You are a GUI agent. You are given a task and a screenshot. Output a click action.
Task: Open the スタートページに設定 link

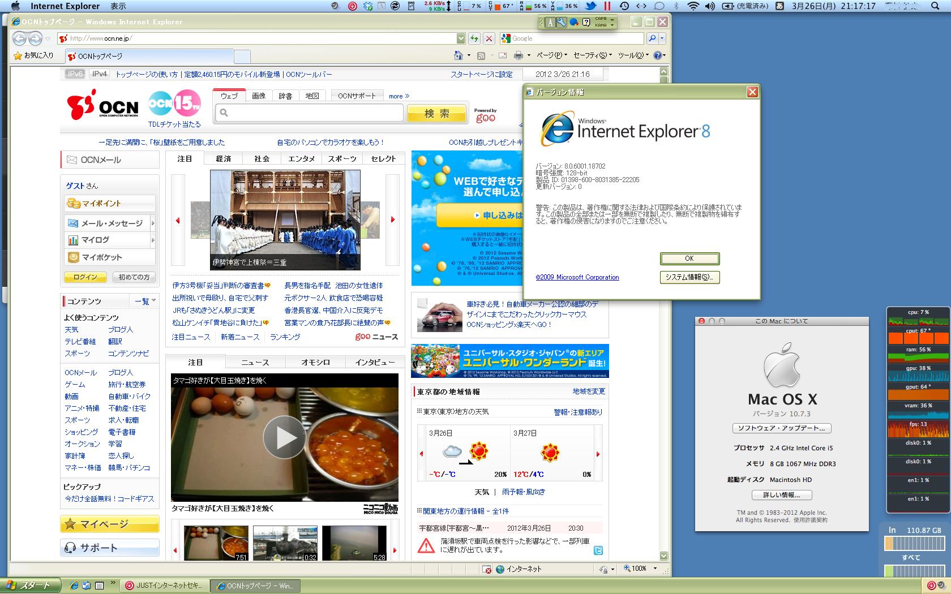[x=482, y=74]
